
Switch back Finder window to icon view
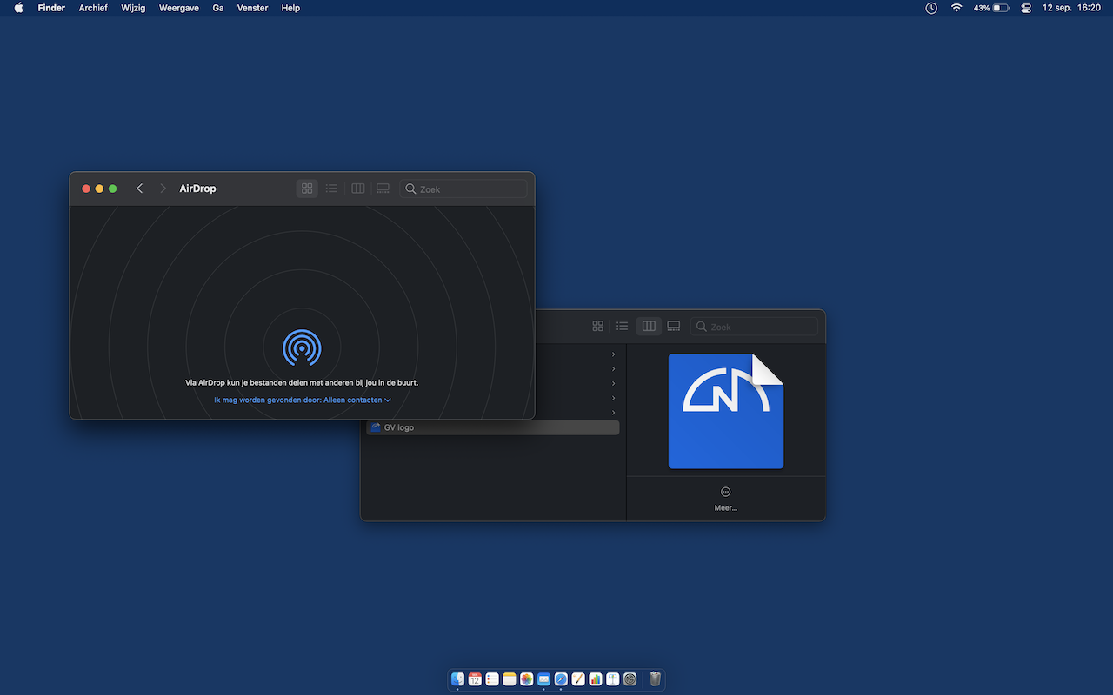click(597, 326)
